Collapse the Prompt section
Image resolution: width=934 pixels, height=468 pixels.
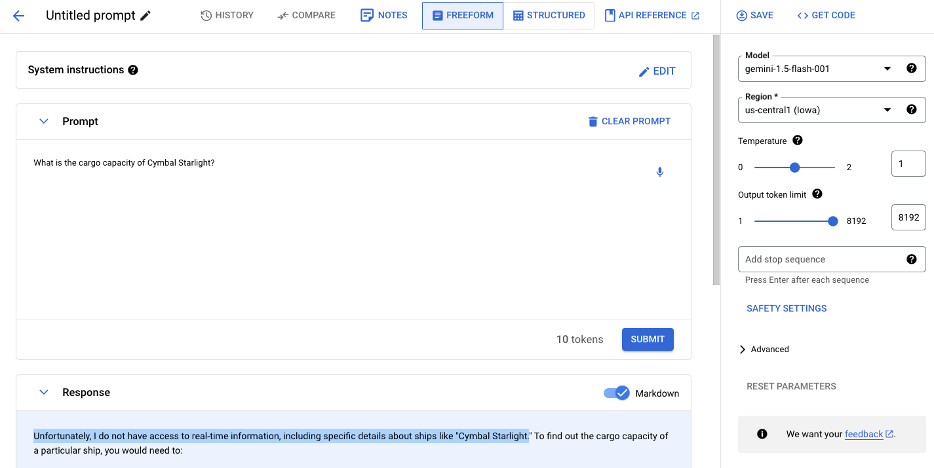(44, 121)
